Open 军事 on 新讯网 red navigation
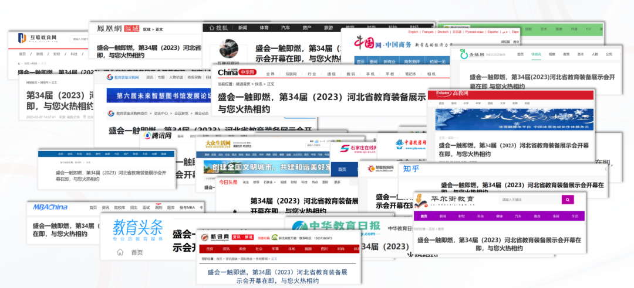Image resolution: width=634 pixels, height=288 pixels. pos(275,249)
